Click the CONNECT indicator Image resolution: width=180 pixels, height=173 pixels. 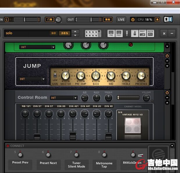[x=8, y=146]
